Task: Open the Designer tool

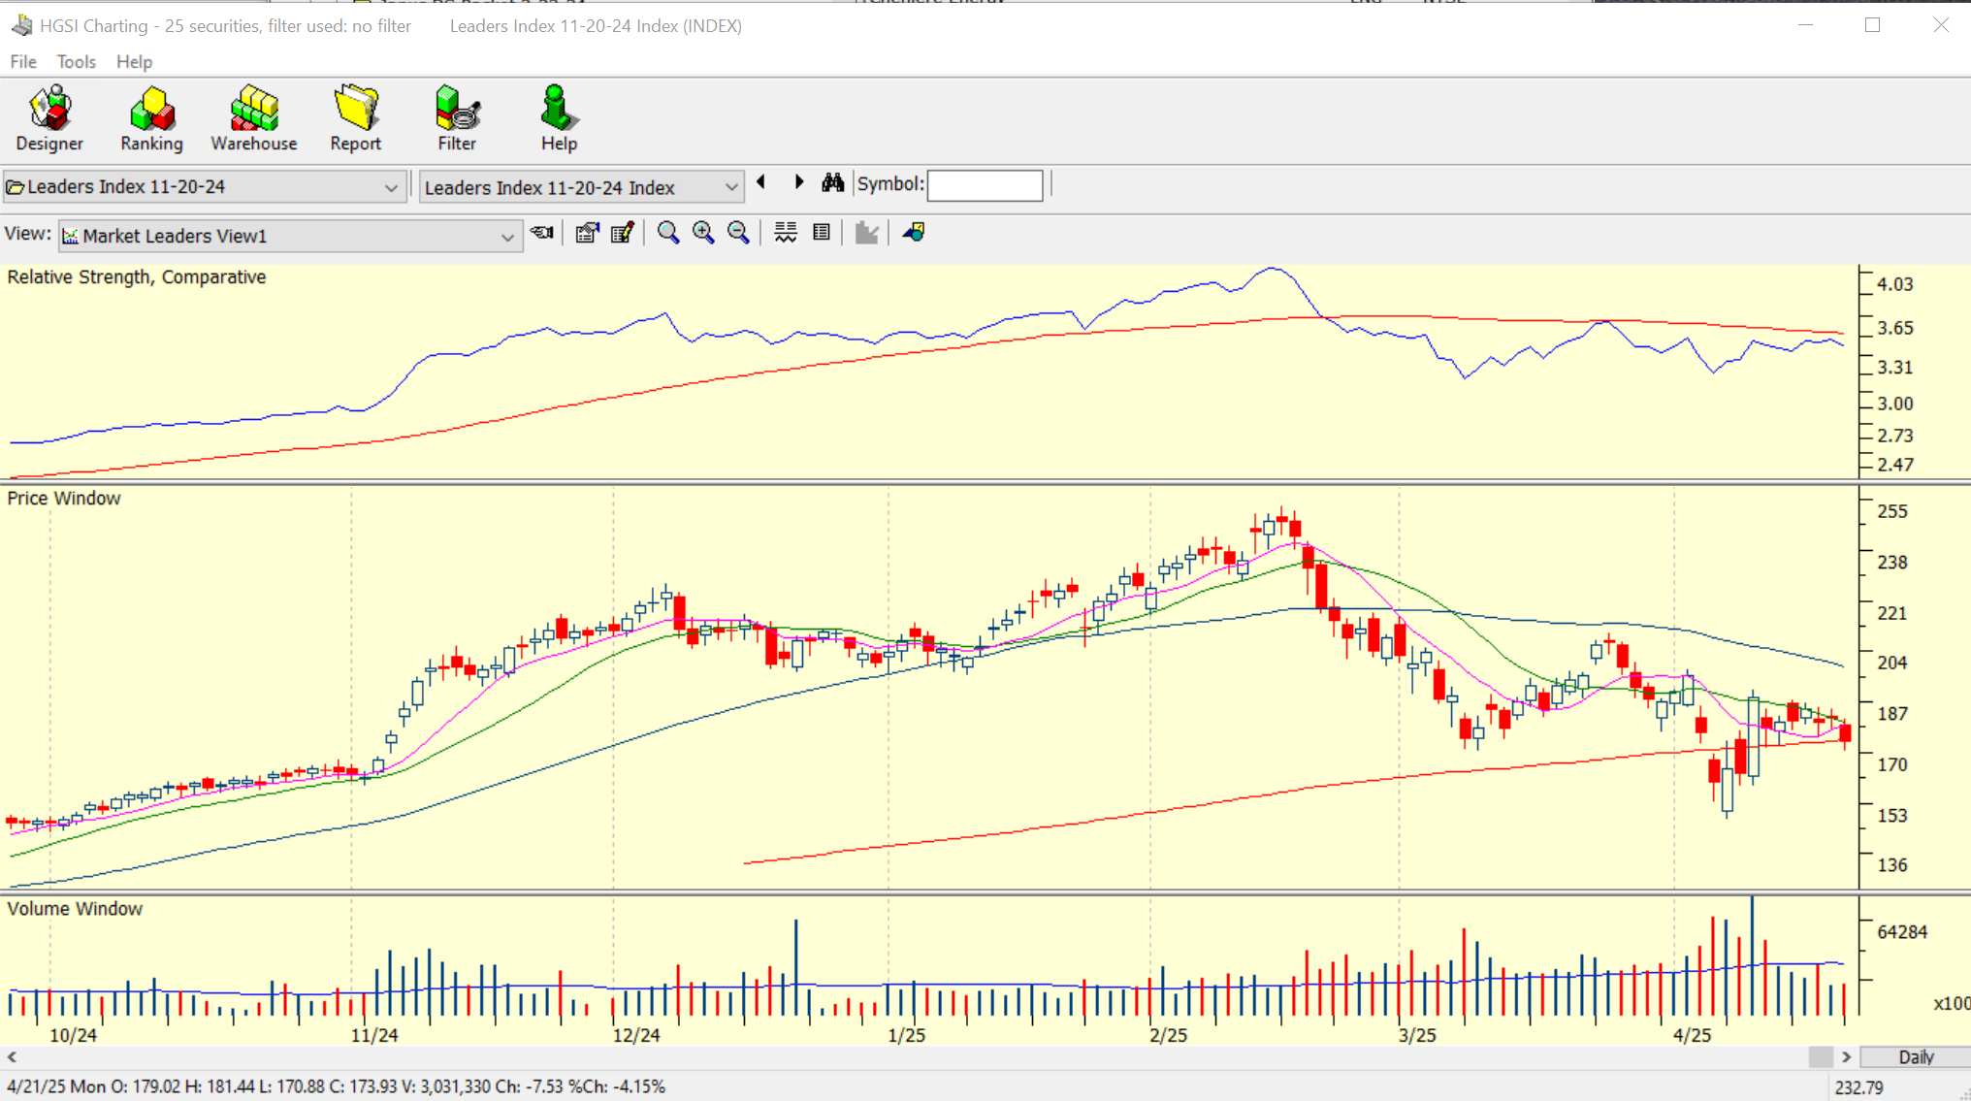Action: click(49, 118)
